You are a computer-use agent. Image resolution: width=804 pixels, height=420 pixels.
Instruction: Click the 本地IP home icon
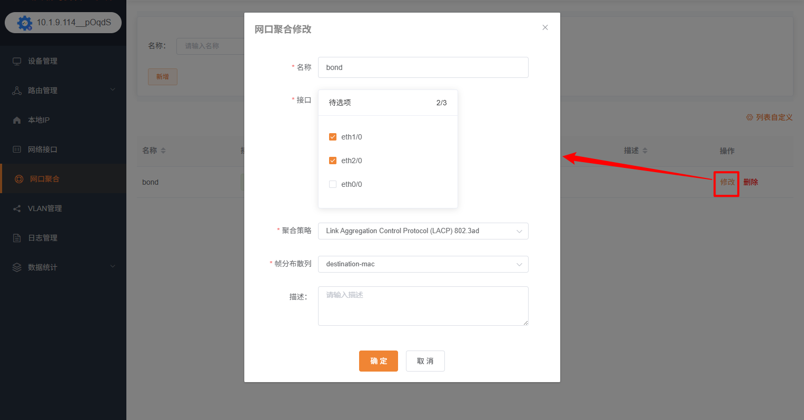tap(17, 119)
